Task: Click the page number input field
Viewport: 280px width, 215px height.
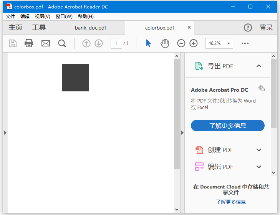Action: (116, 43)
